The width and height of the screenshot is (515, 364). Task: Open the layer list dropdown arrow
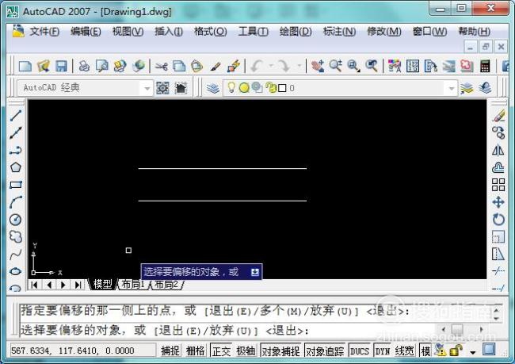pyautogui.click(x=452, y=88)
